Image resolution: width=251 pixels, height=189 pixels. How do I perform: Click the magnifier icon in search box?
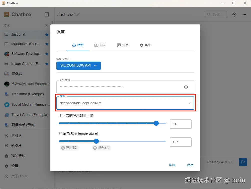209,14
